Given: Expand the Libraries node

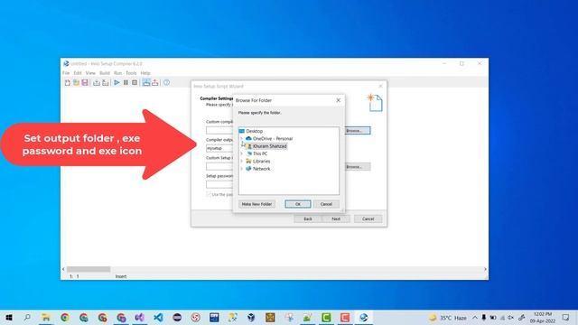Looking at the screenshot, I should [x=242, y=162].
